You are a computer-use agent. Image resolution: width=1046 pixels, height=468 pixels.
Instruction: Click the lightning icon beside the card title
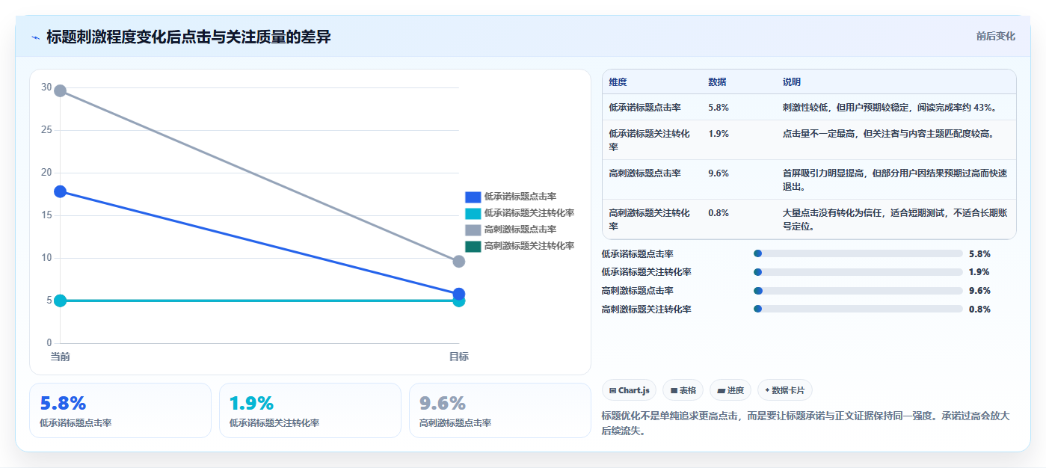(x=35, y=37)
